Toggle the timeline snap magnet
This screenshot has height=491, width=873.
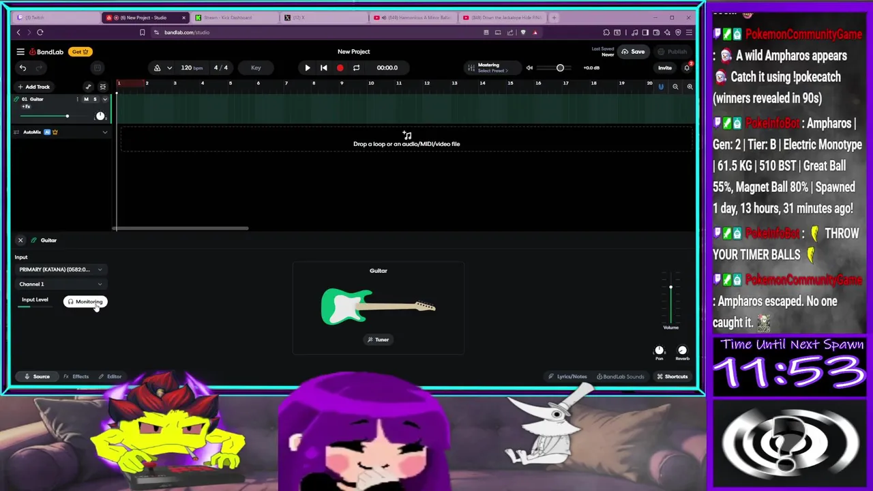(660, 87)
